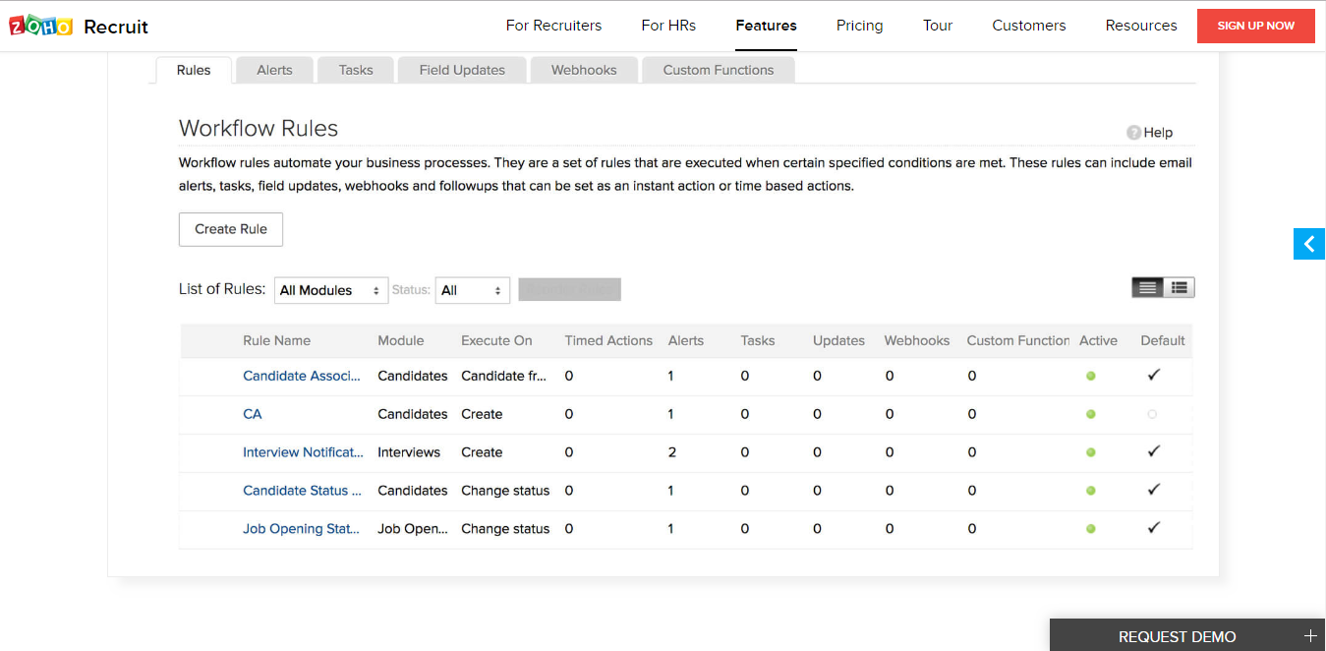Open the Field Updates tab

coord(462,70)
